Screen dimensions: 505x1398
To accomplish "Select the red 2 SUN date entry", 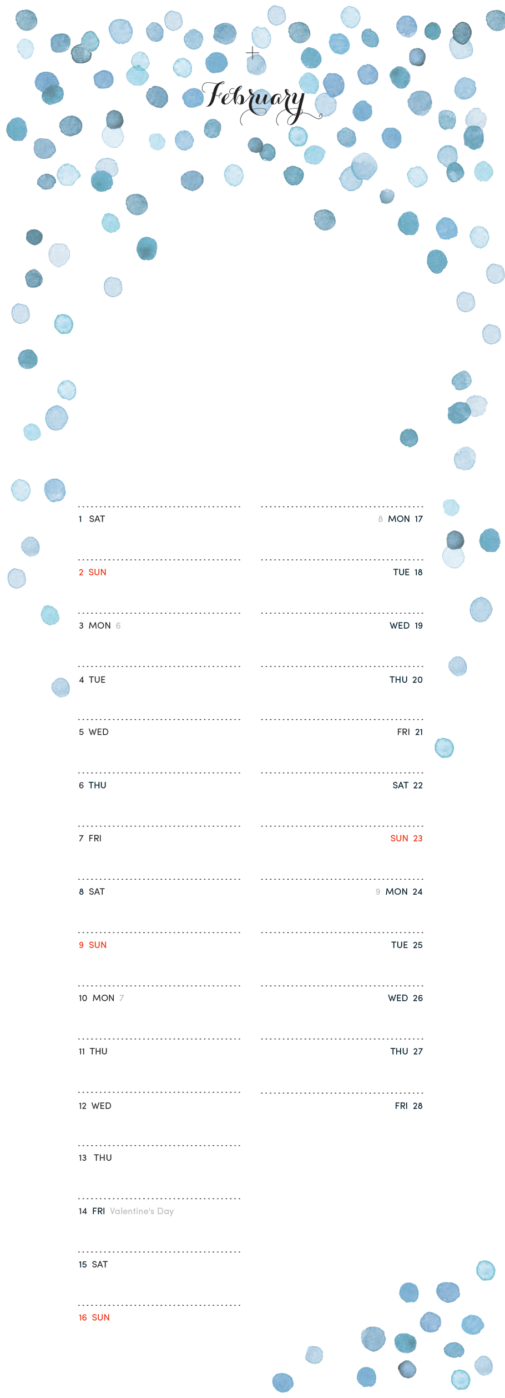I will click(x=92, y=572).
